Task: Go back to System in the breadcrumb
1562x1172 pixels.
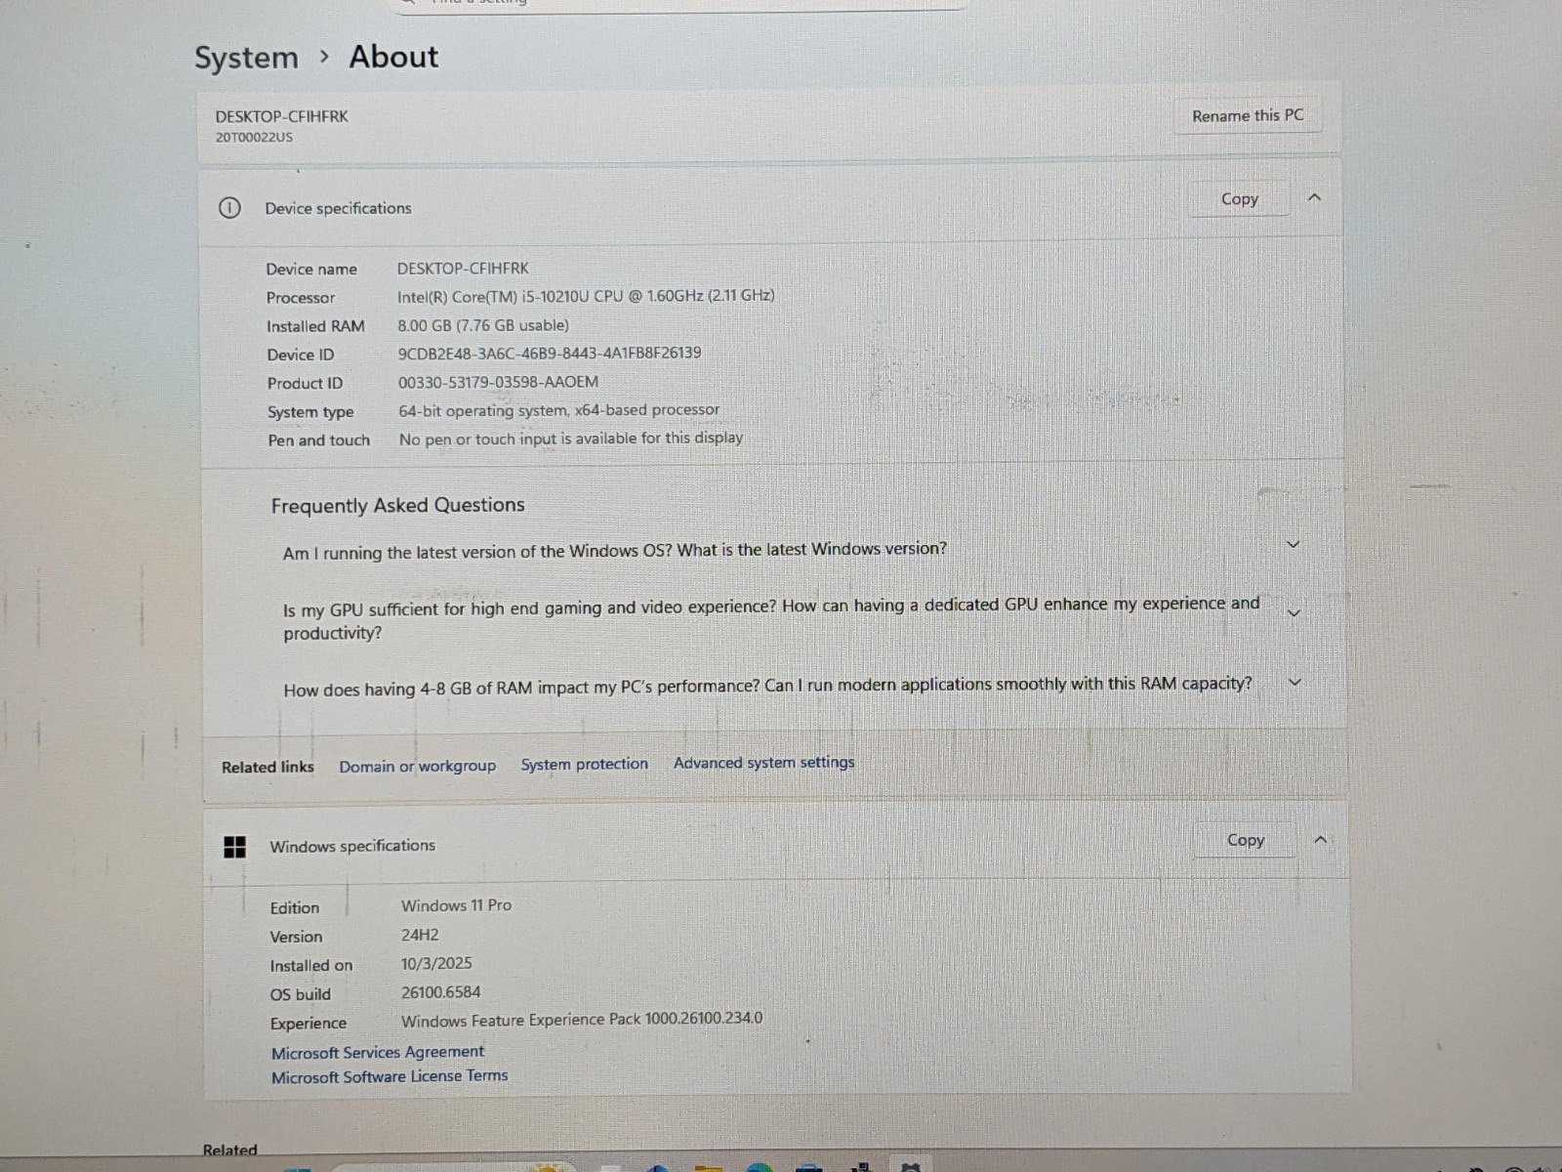Action: point(246,58)
